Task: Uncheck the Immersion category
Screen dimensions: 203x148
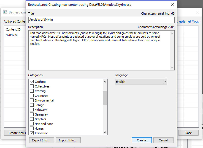Action: coord(32,133)
